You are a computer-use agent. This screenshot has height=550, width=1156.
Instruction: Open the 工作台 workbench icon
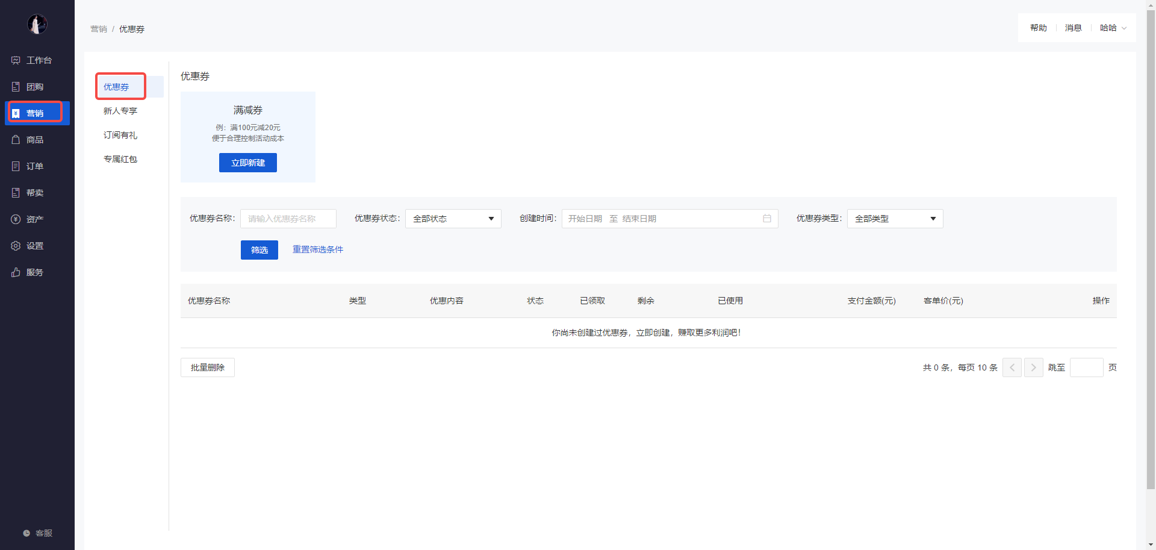pos(16,60)
